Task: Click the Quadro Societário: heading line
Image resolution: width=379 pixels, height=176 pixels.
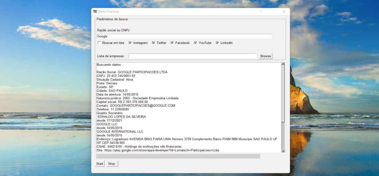Action: point(110,113)
